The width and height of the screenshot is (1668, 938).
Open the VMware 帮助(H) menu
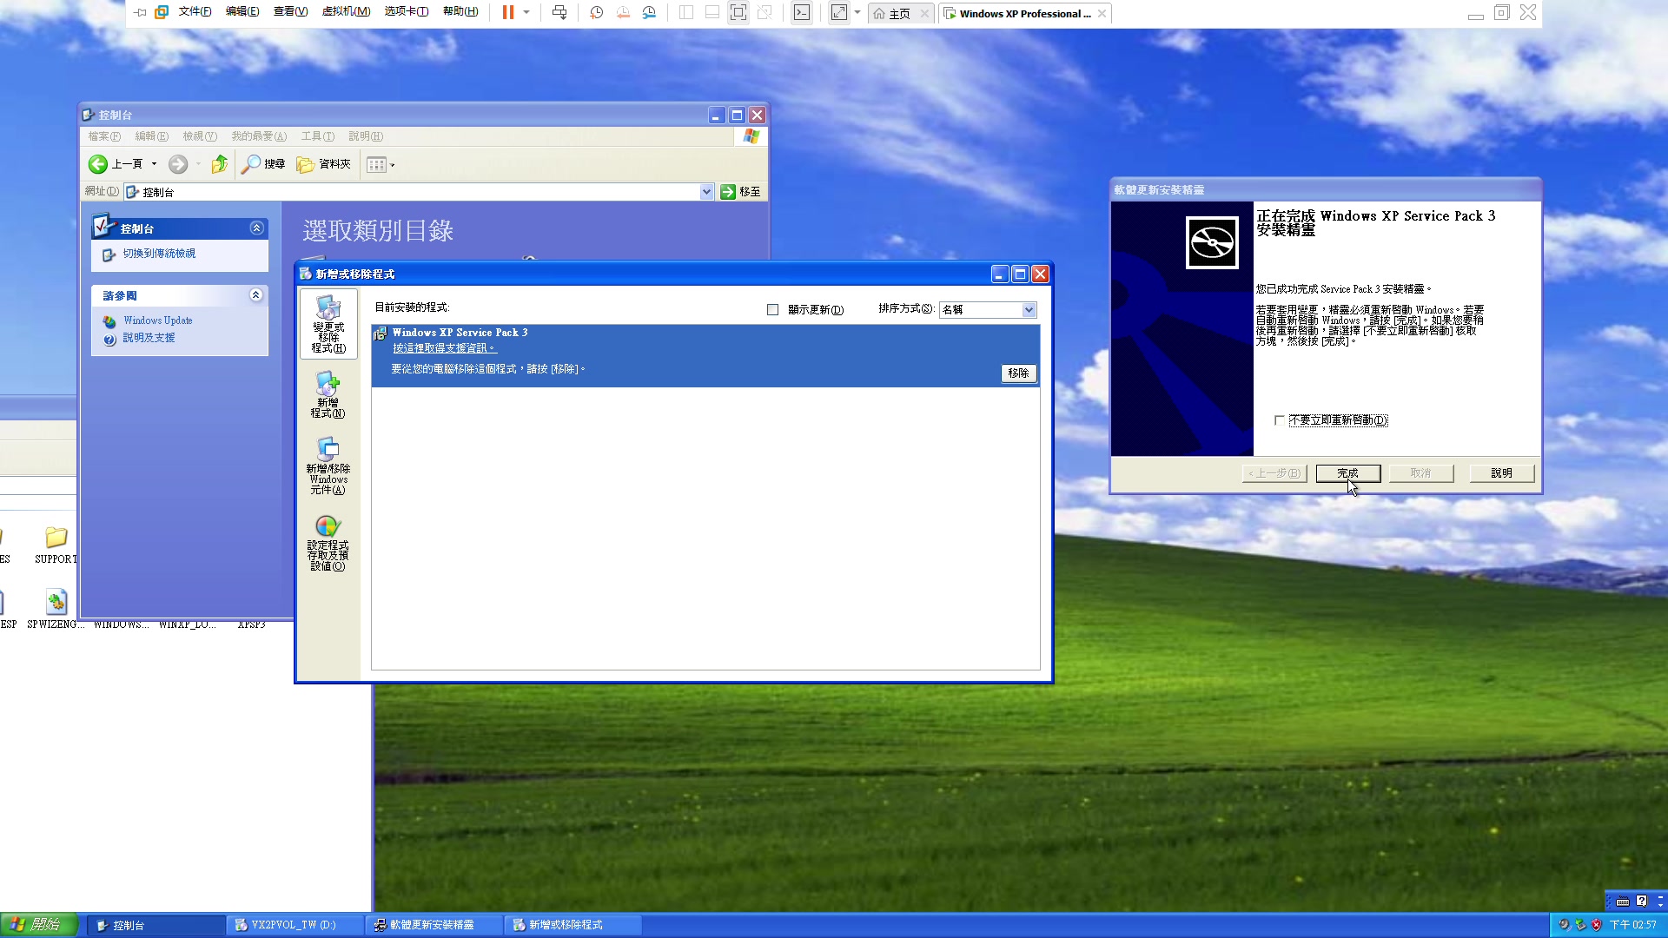460,12
